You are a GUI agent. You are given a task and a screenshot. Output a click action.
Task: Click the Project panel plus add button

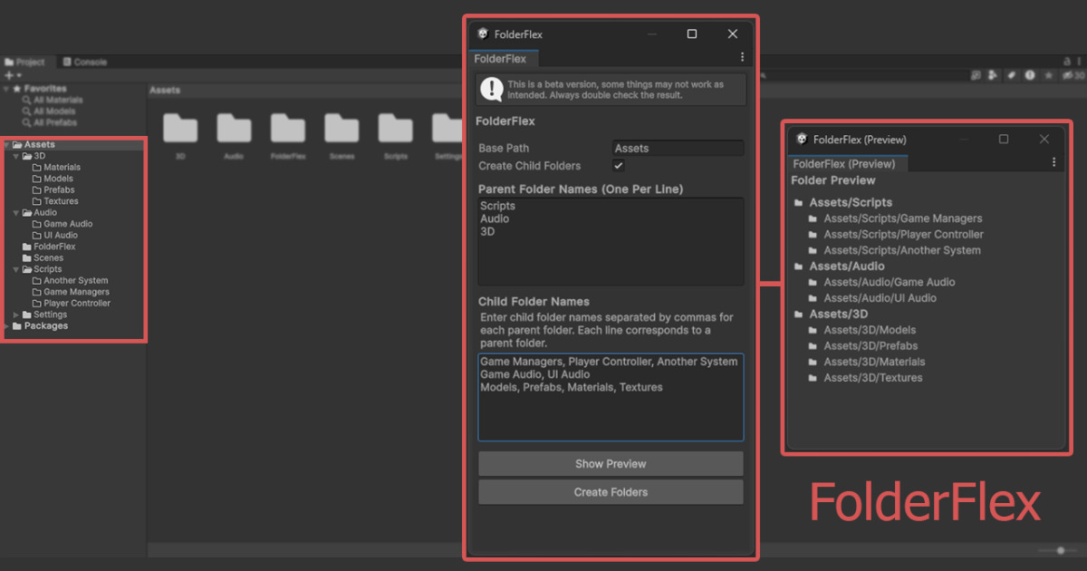[x=9, y=75]
